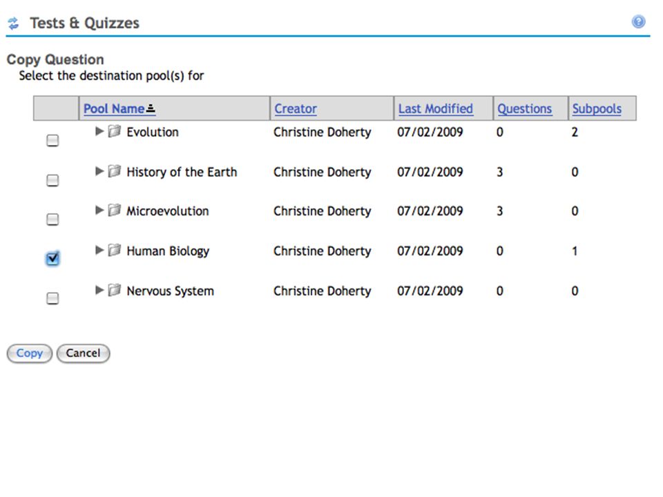Click the Microevolution pool folder icon
Screen dimensions: 663x497
click(x=114, y=210)
